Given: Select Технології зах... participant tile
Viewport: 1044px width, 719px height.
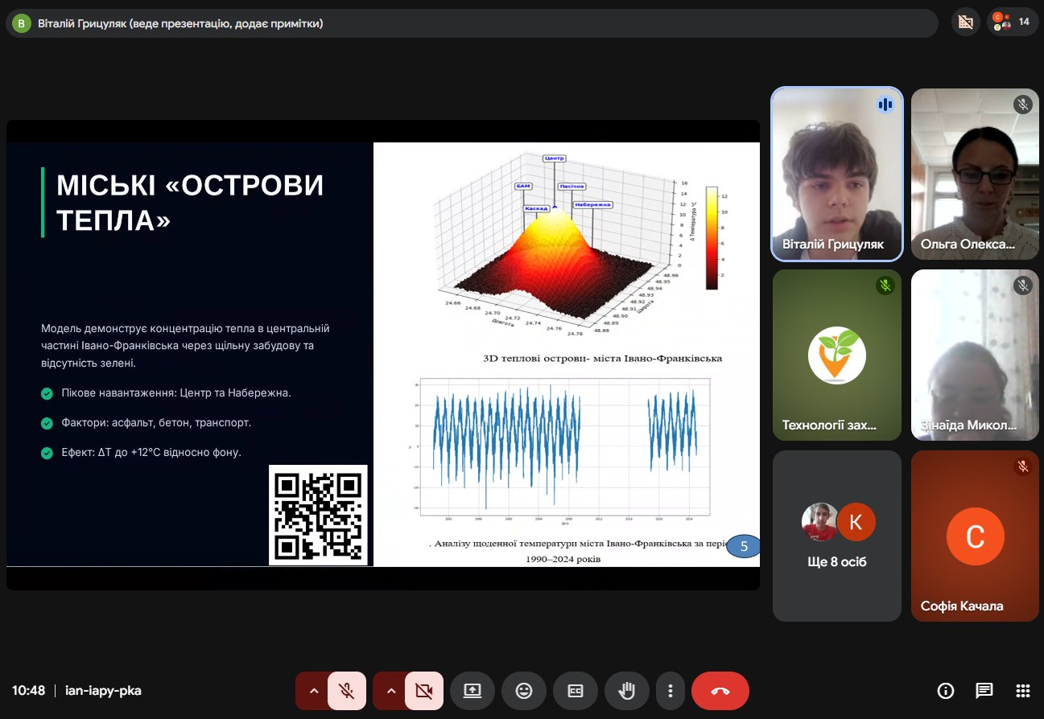Looking at the screenshot, I should coord(837,355).
